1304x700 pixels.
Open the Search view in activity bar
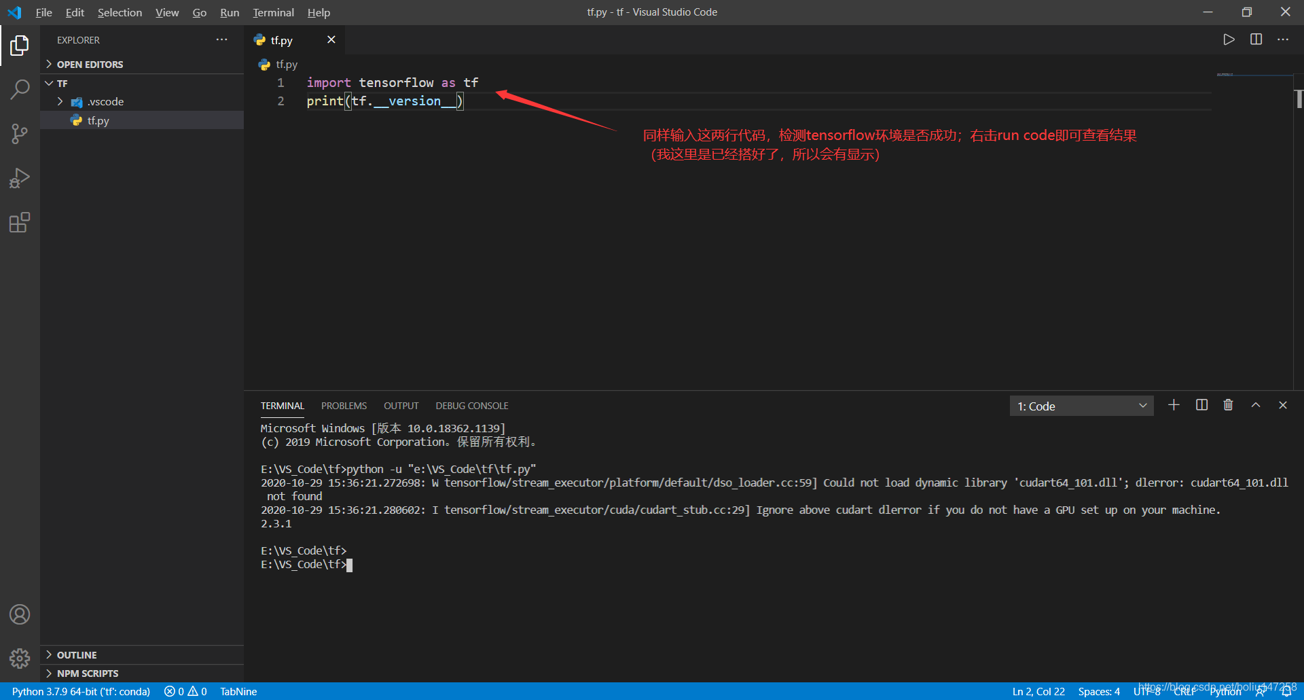[20, 90]
